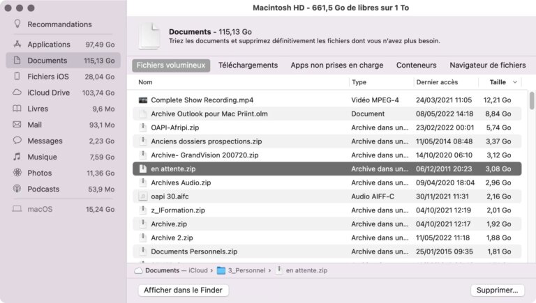The image size is (536, 303).
Task: Switch to the Téléchargements tab
Action: tap(248, 65)
